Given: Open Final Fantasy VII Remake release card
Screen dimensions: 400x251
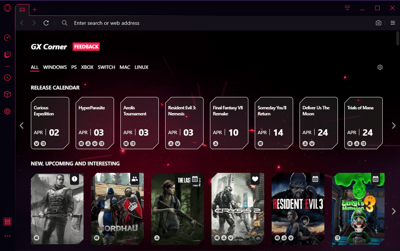Looking at the screenshot, I should (x=229, y=123).
